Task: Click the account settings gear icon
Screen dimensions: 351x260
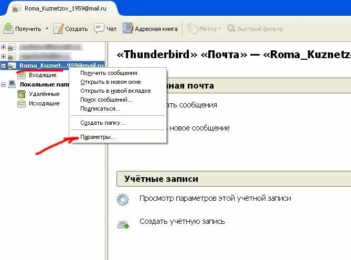Action: (123, 200)
